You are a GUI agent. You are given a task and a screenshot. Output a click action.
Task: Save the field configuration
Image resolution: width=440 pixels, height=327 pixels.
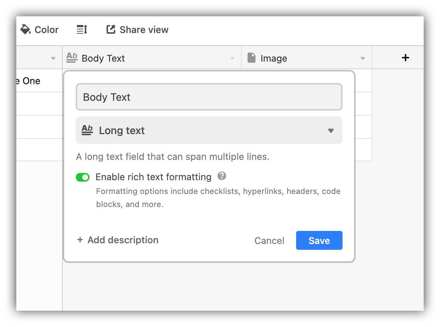pos(319,240)
